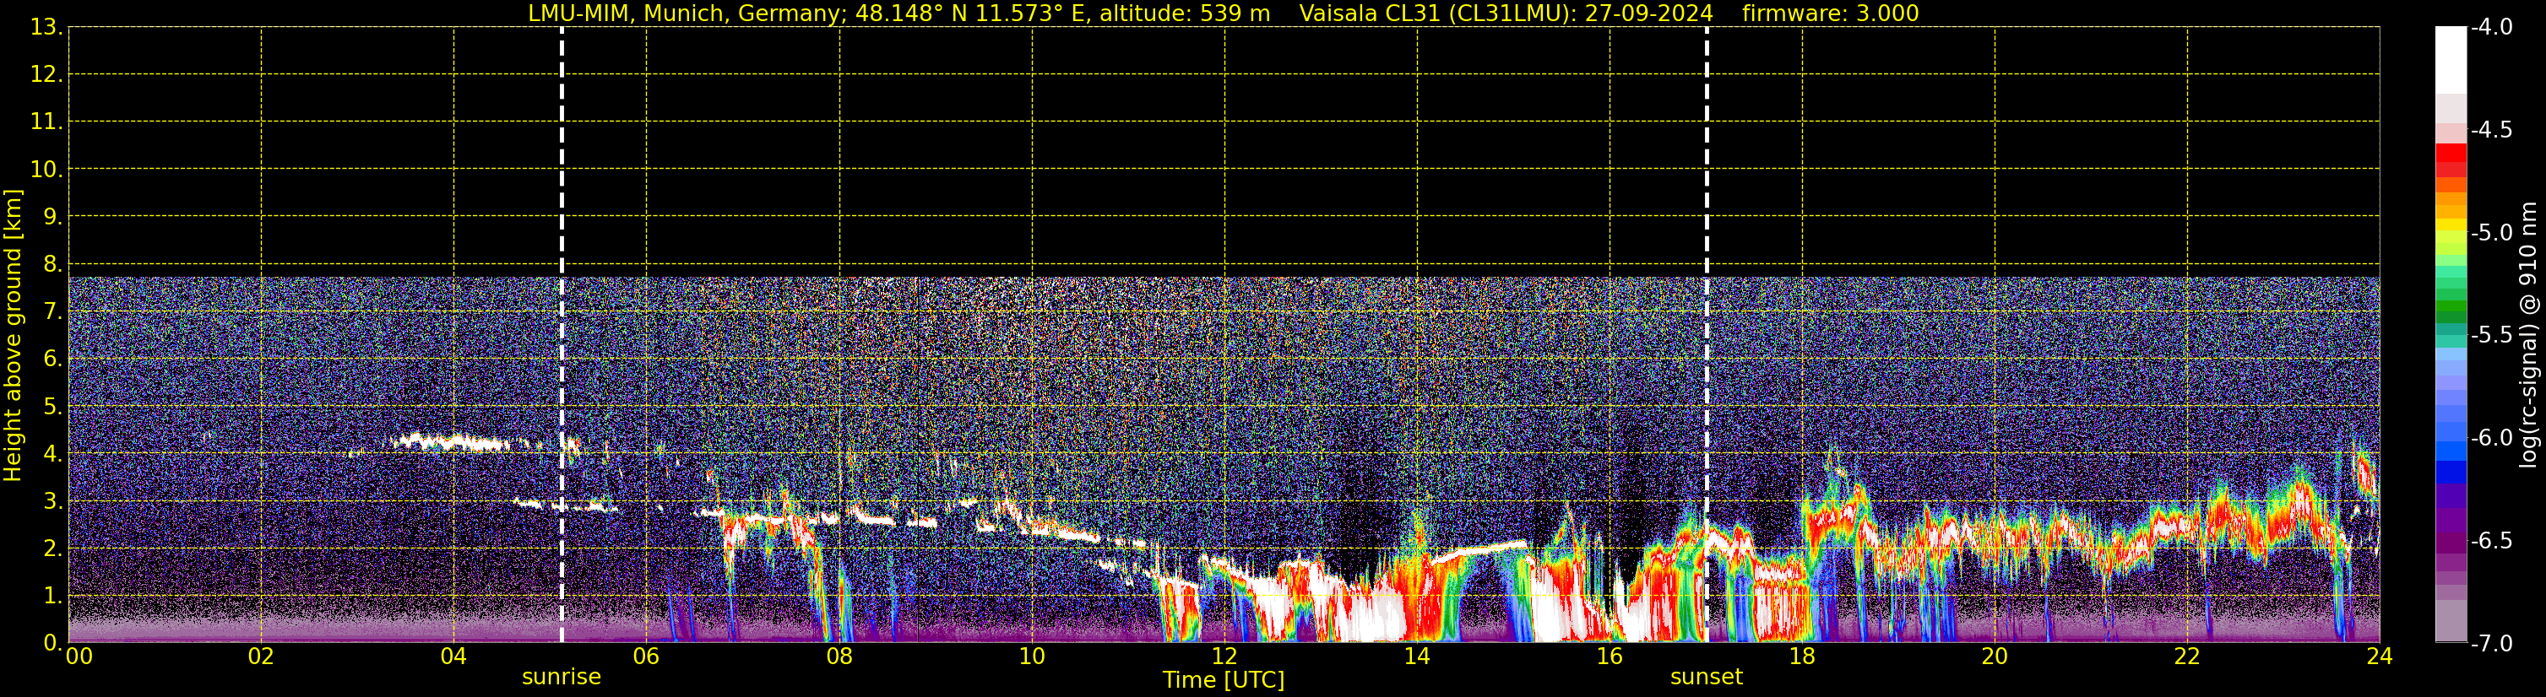Pick the blue region near -6.0 on colorbar

tap(2450, 444)
